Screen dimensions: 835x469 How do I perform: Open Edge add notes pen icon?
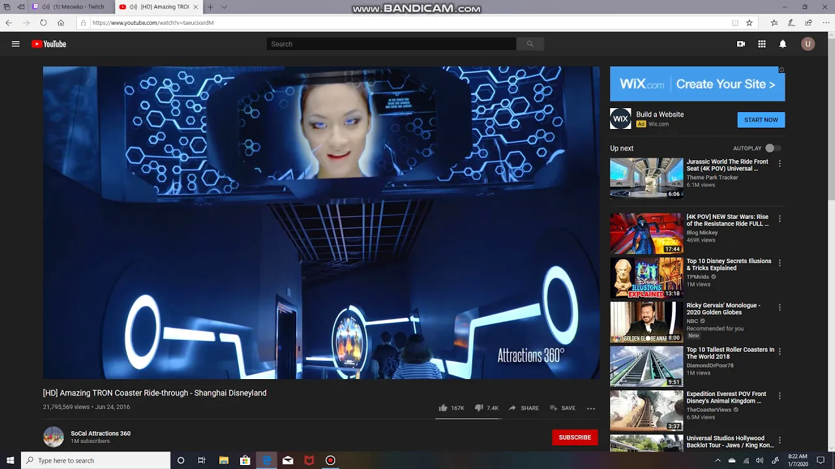coord(791,23)
